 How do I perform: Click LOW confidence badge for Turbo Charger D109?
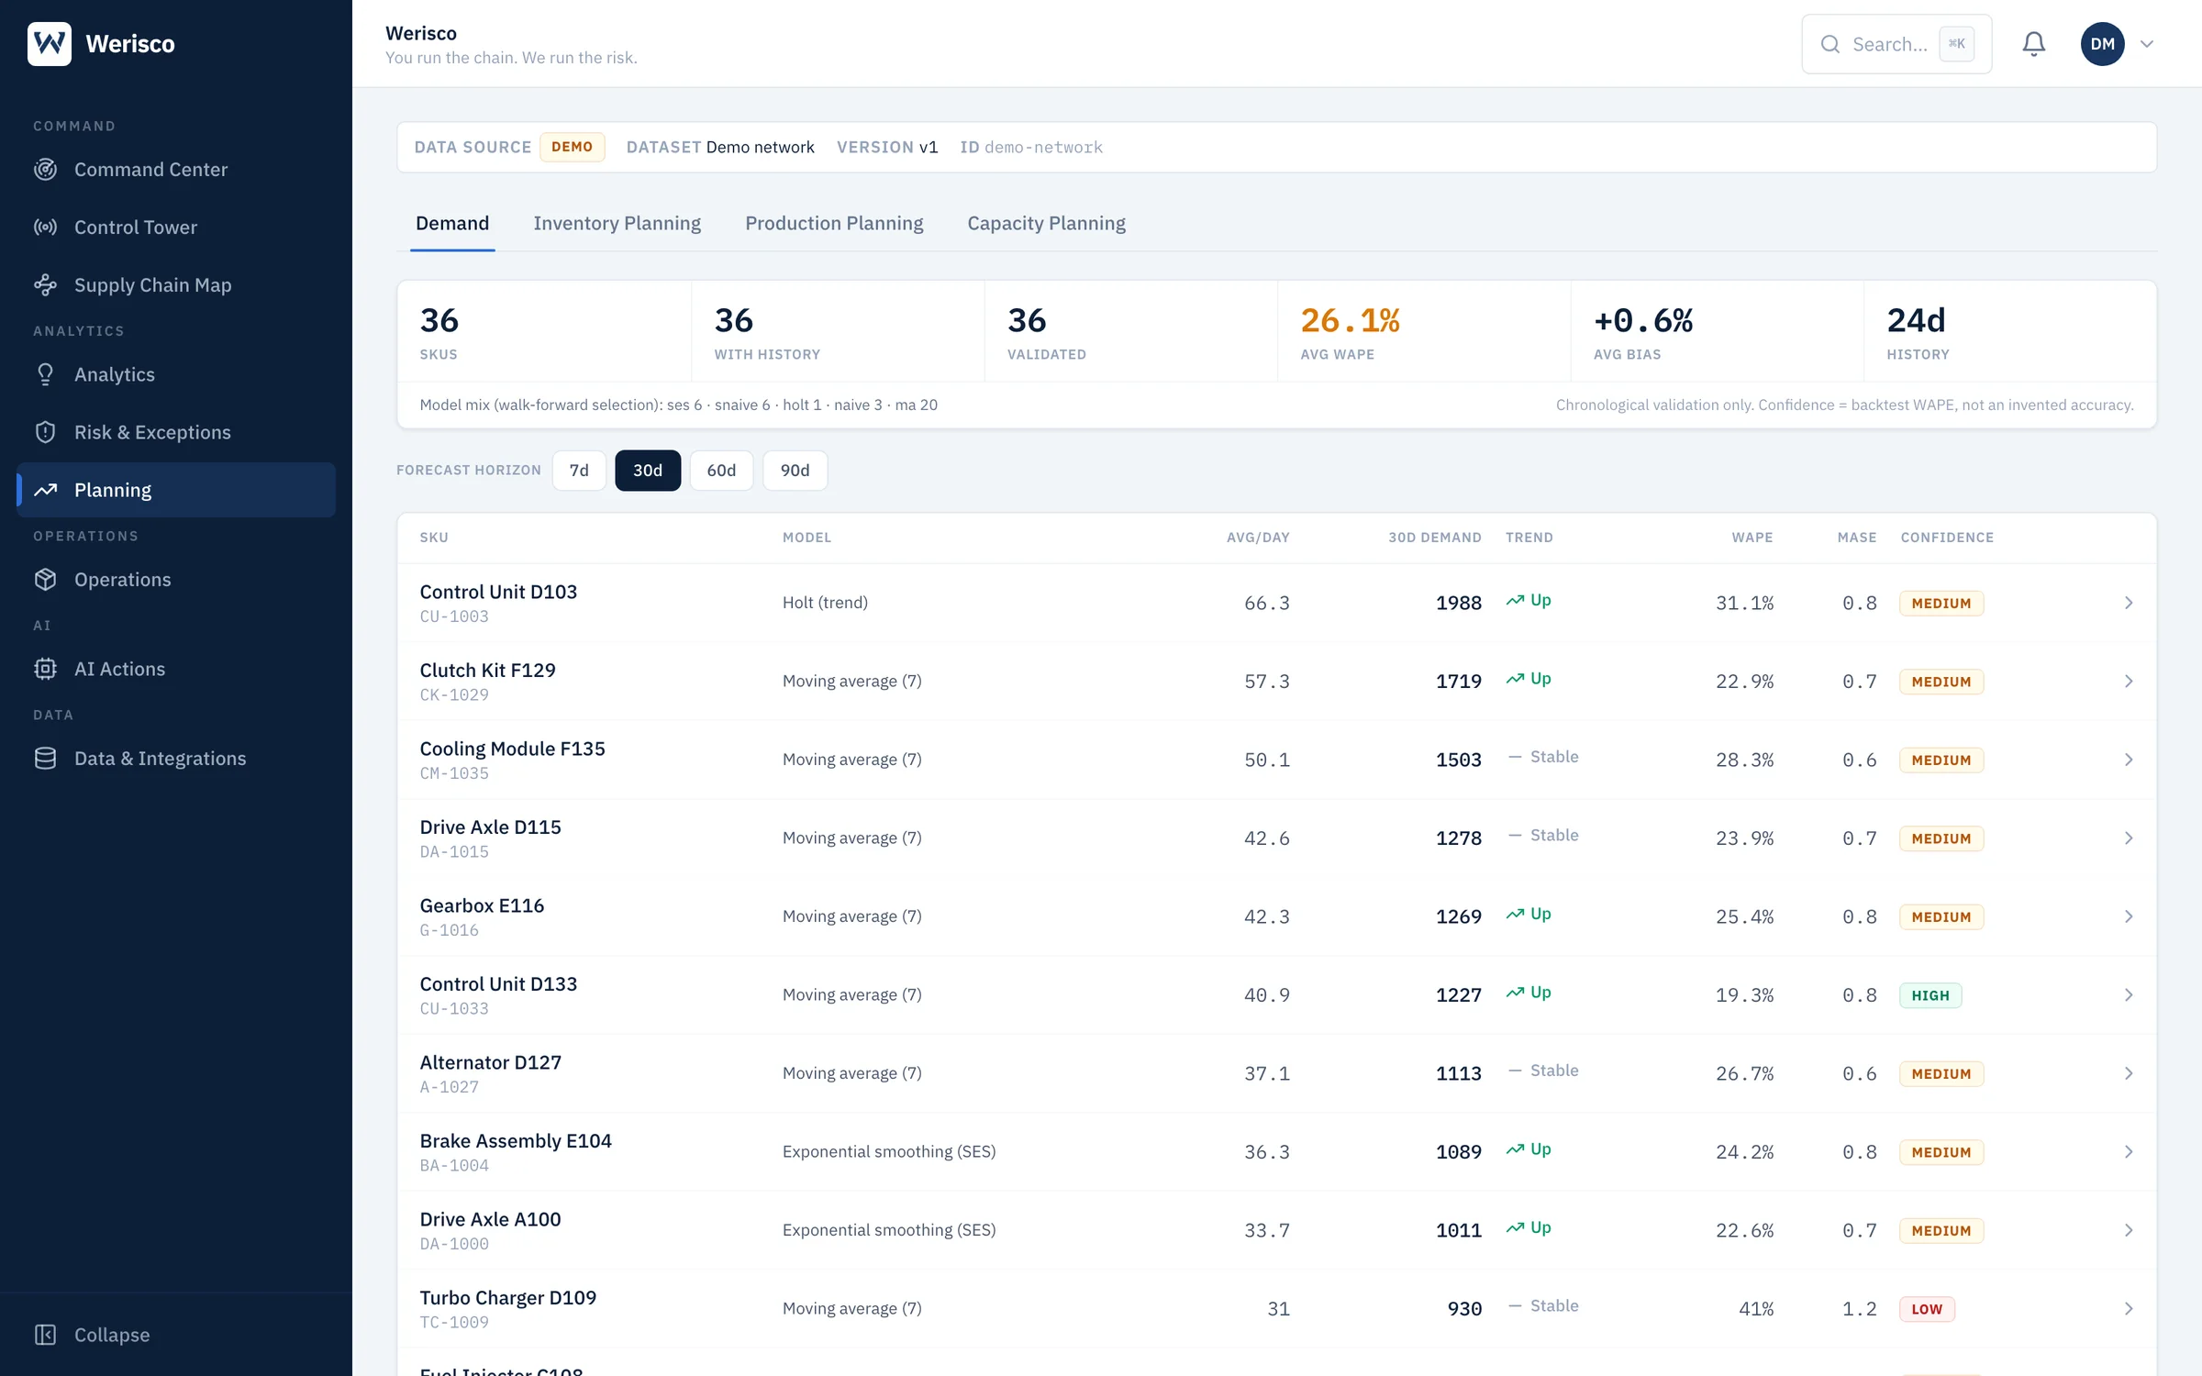click(1927, 1309)
